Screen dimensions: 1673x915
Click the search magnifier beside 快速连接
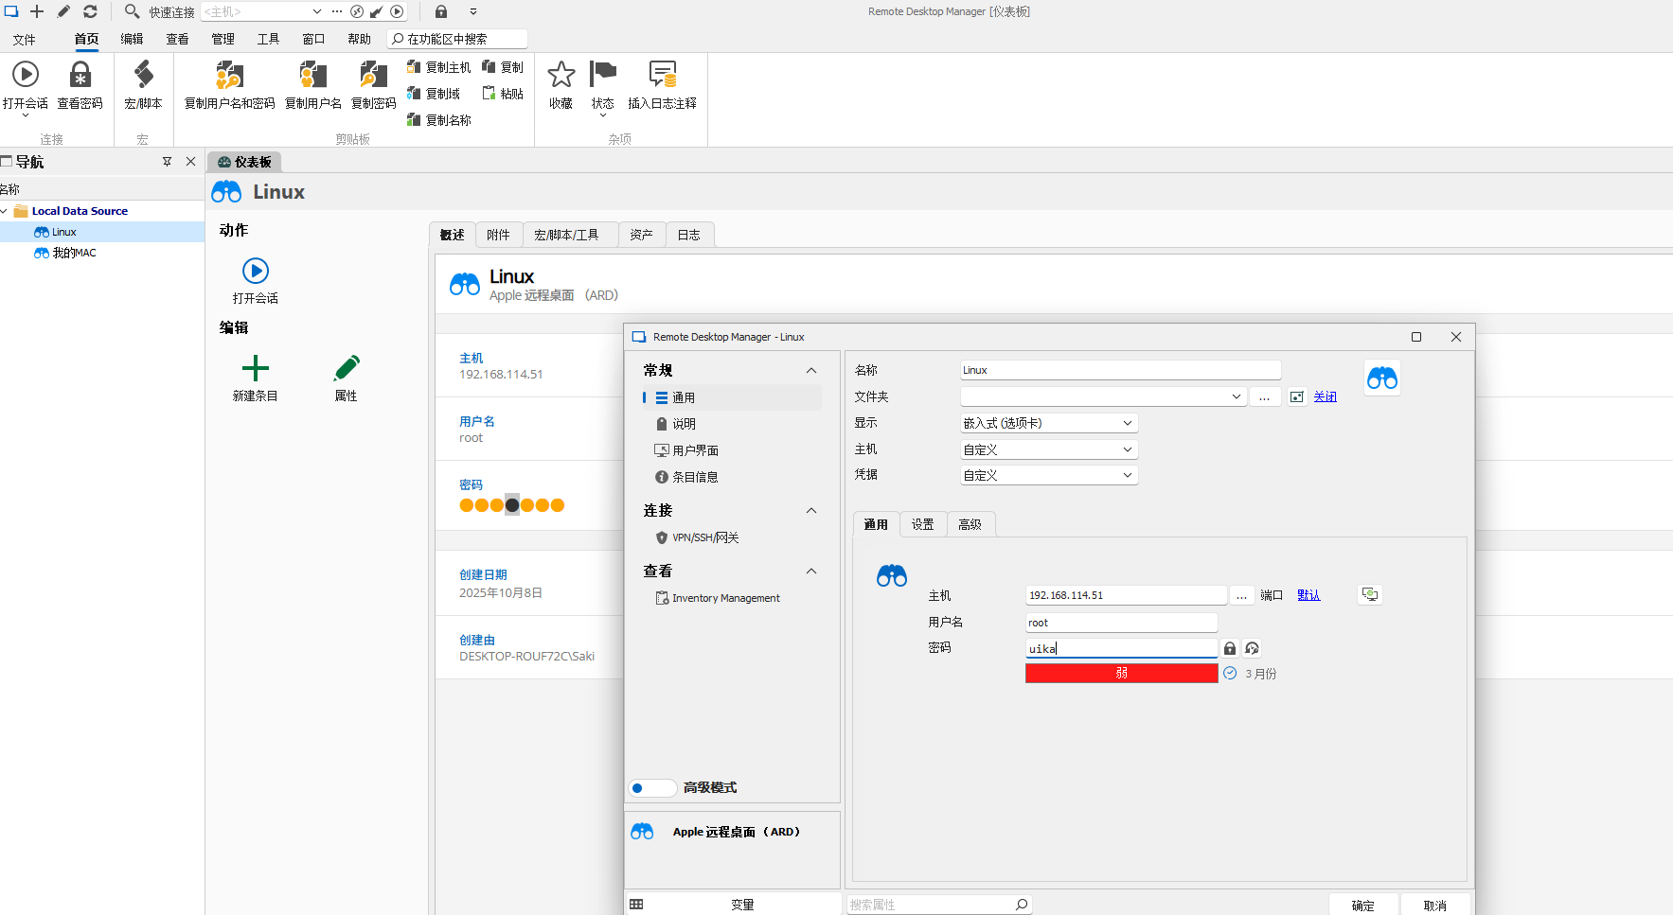point(133,11)
